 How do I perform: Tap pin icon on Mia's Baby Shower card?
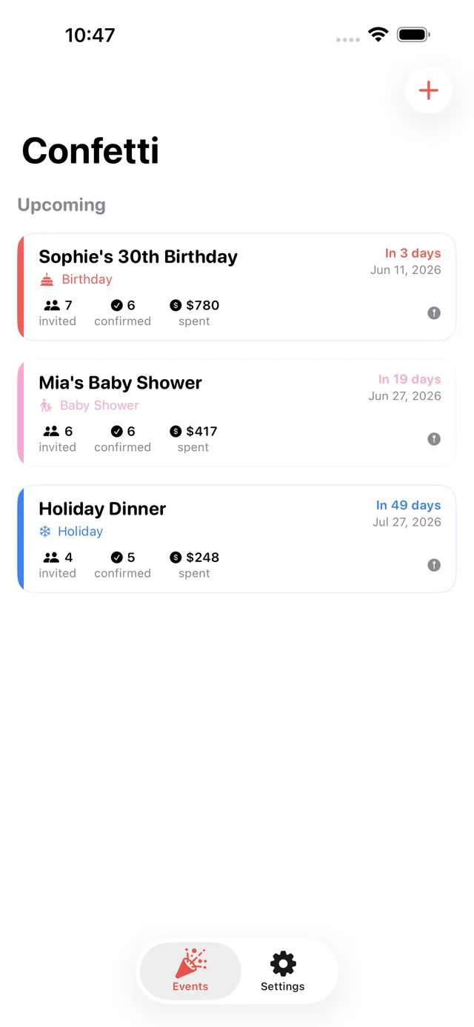(434, 439)
